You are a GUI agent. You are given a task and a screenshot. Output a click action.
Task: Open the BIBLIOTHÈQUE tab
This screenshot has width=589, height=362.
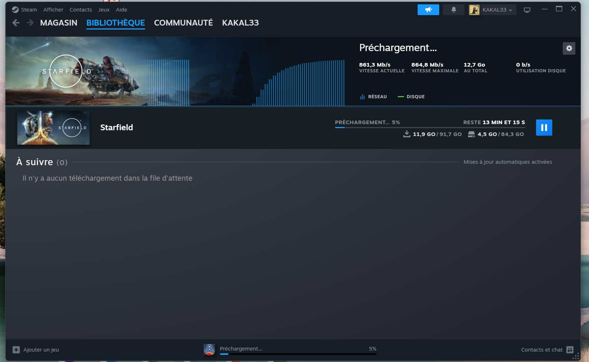click(x=116, y=23)
